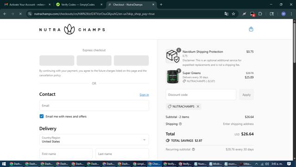Click the Navidium Shipping Protection title
This screenshot has width=296, height=167.
click(x=202, y=52)
